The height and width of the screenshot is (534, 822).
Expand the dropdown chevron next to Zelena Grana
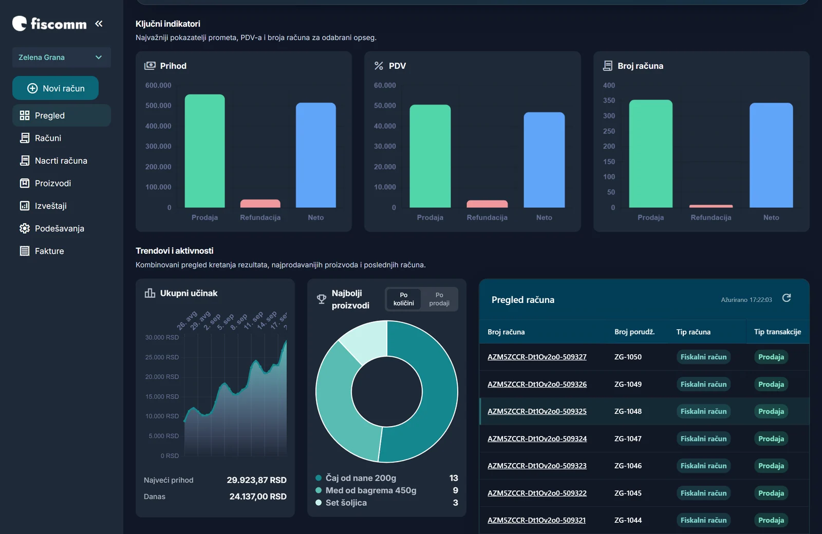click(x=99, y=58)
